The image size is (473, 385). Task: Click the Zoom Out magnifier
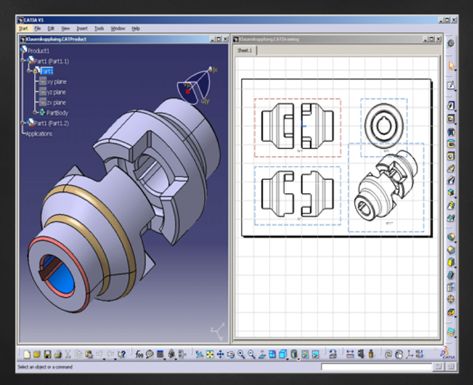252,354
